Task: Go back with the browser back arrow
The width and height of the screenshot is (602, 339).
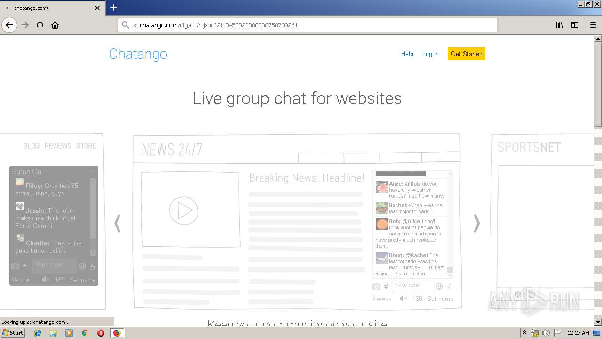Action: coord(9,25)
